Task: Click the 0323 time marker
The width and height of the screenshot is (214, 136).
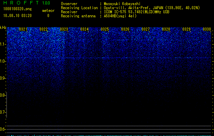Action: point(64,29)
